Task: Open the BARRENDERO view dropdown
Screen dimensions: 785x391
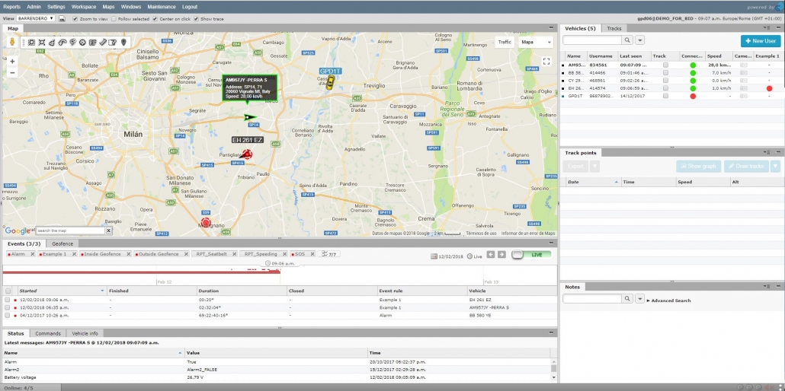Action: point(36,18)
